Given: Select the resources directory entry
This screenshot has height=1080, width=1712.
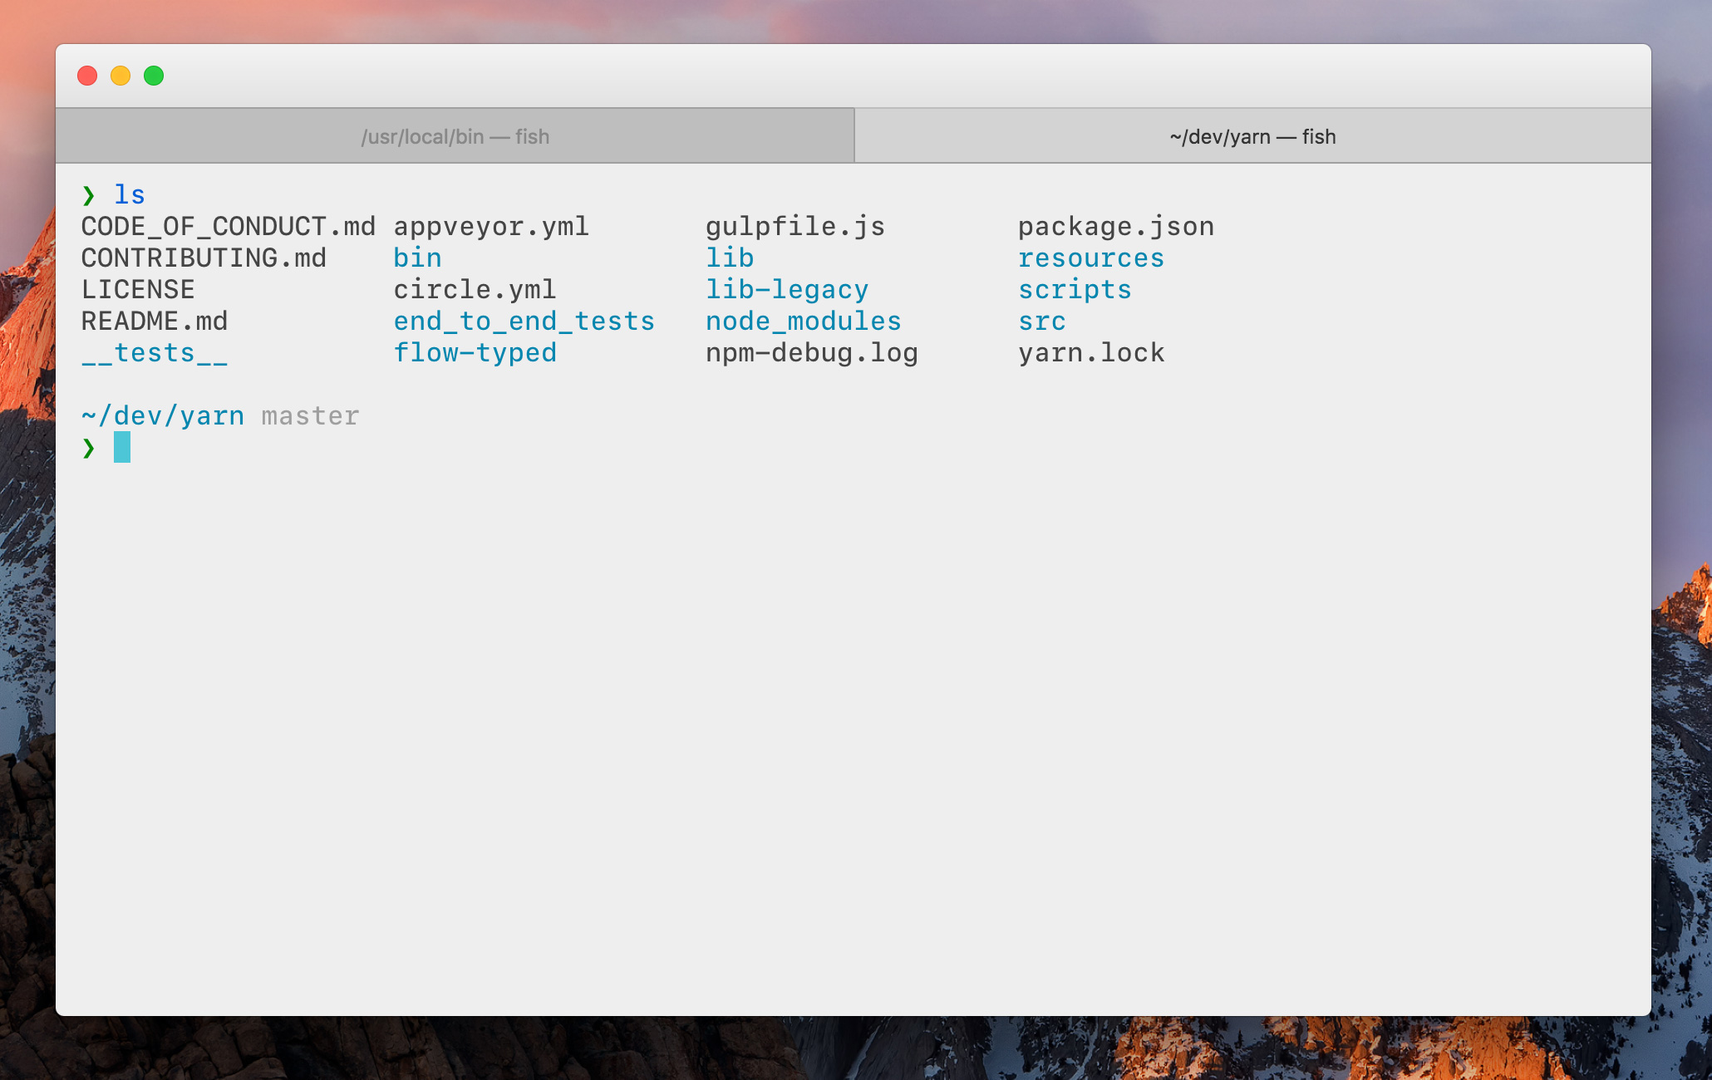Looking at the screenshot, I should point(1091,258).
